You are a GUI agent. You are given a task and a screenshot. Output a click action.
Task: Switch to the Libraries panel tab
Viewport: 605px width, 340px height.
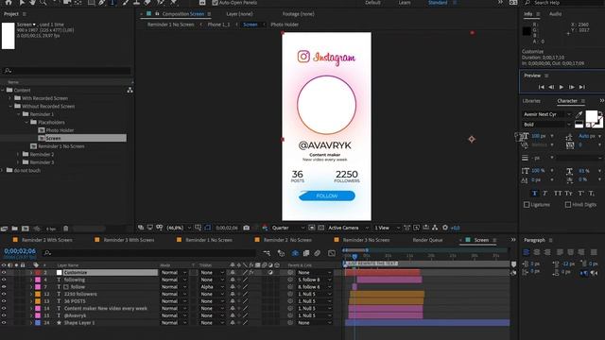(531, 101)
